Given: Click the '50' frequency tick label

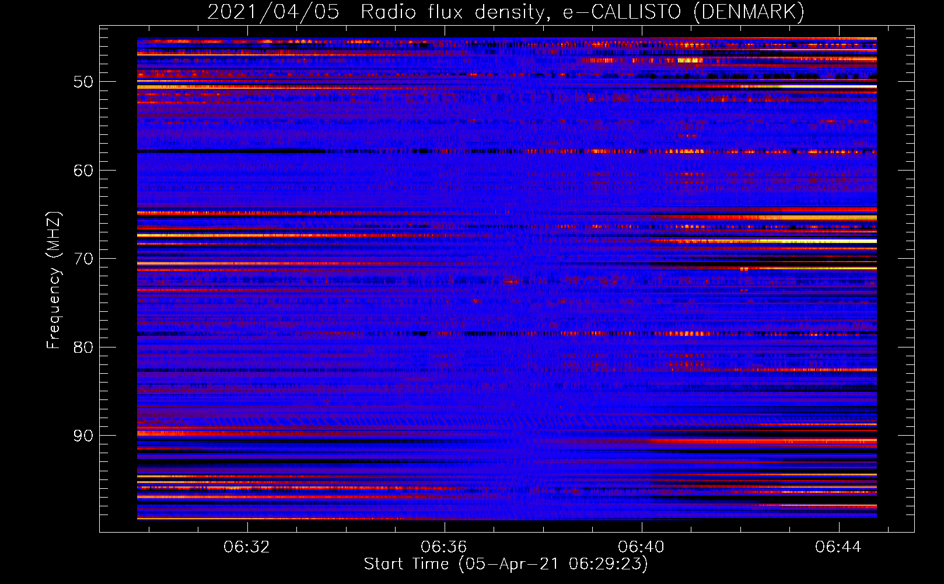Looking at the screenshot, I should [x=83, y=82].
